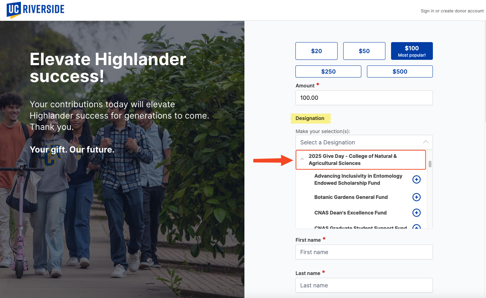
Task: Click the UC Riverside logo
Action: coord(35,10)
